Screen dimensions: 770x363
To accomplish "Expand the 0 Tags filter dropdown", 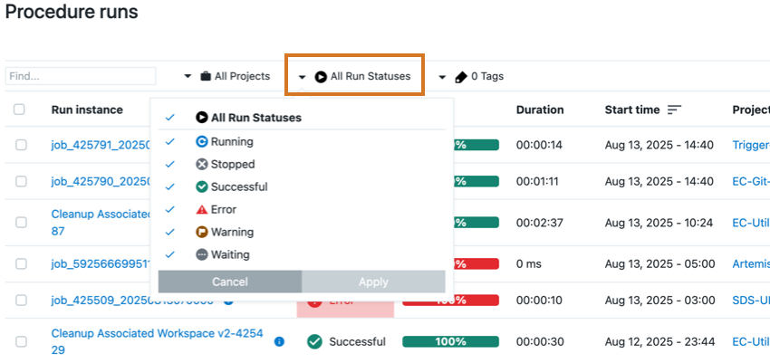I will coord(471,77).
